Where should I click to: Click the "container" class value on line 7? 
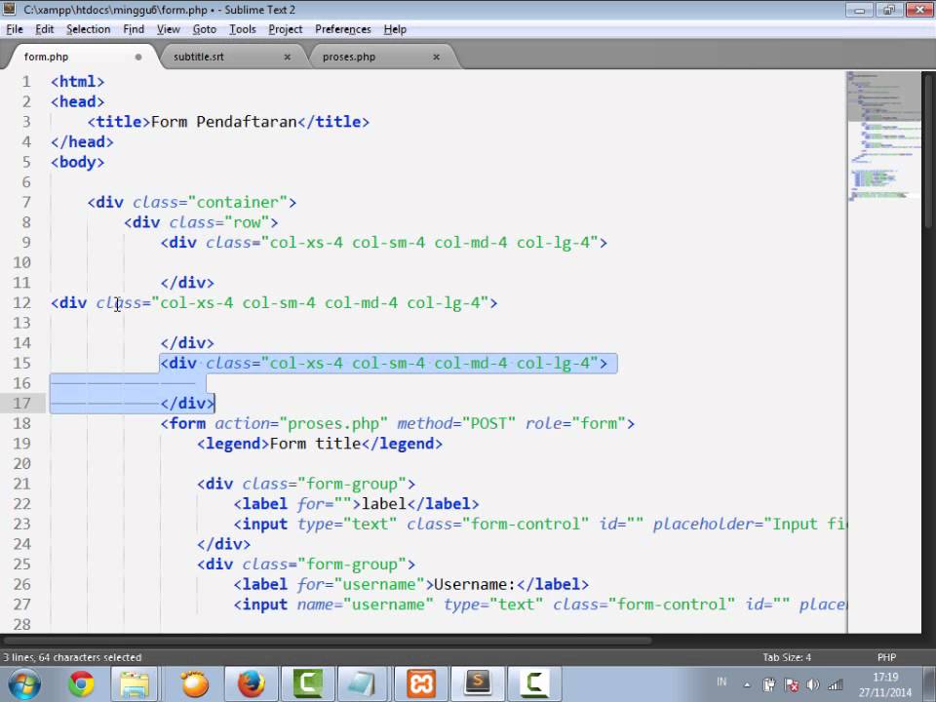[x=238, y=203]
